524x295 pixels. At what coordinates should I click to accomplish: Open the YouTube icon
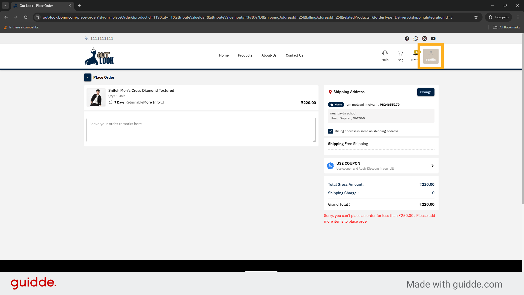433,39
